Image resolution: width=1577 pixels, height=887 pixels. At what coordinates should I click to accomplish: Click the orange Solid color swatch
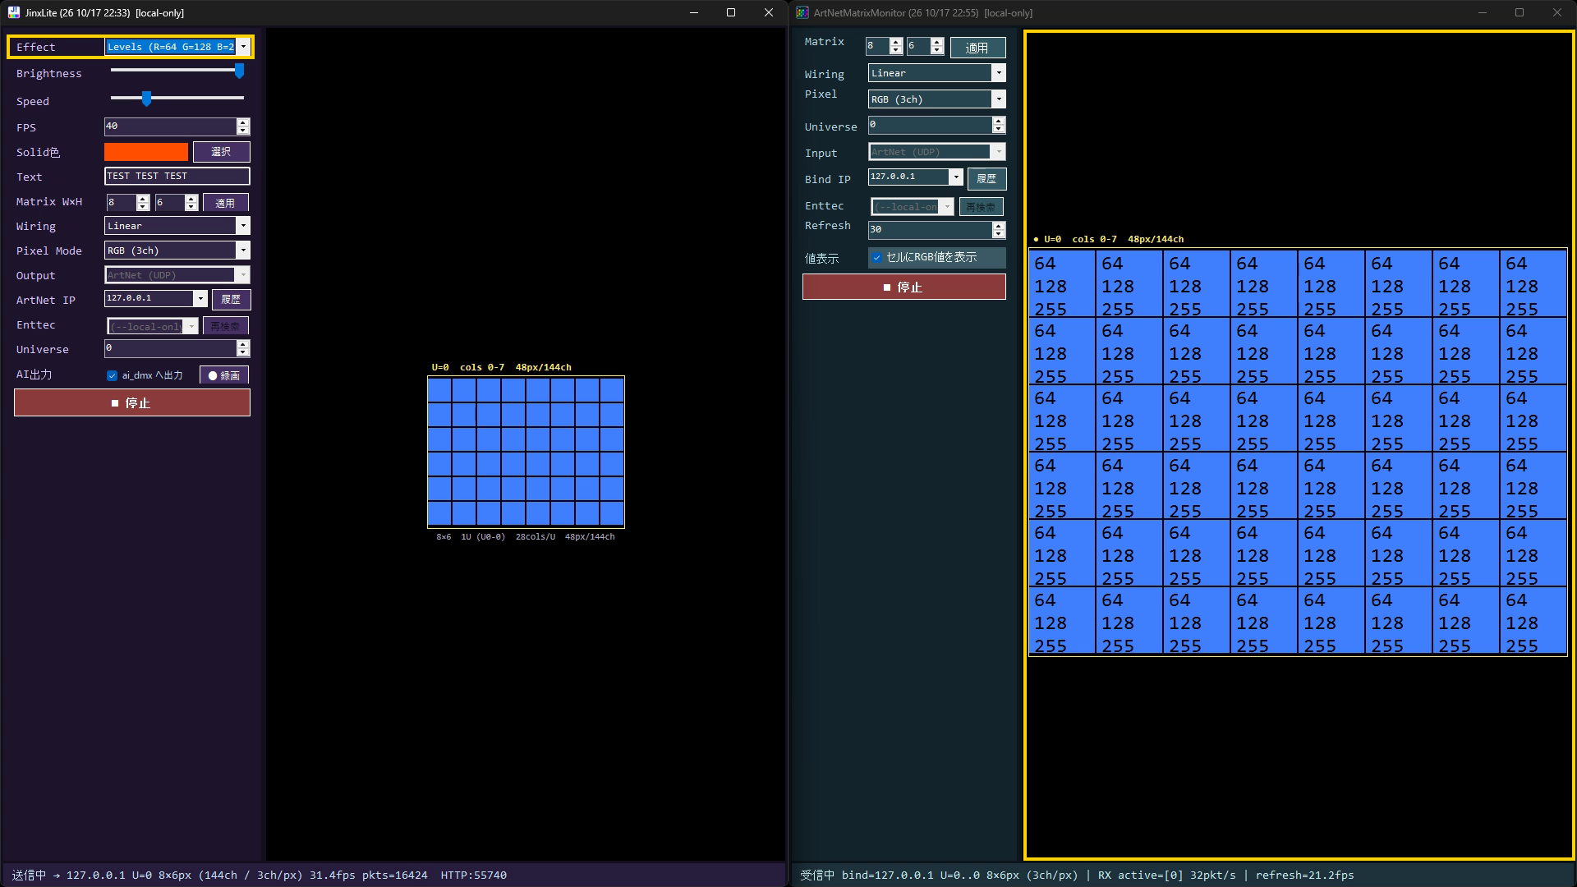tap(146, 152)
